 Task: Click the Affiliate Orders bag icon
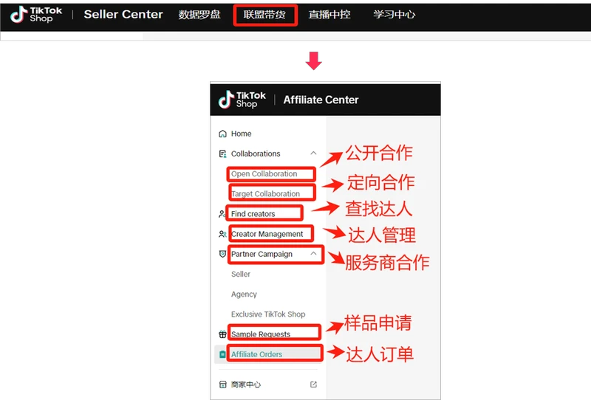click(x=223, y=354)
